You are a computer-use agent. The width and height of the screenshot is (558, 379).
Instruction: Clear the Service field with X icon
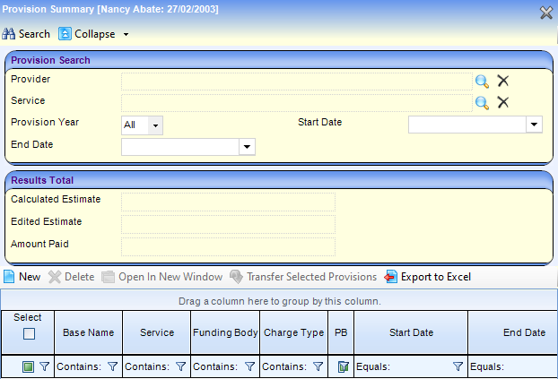[x=503, y=102]
